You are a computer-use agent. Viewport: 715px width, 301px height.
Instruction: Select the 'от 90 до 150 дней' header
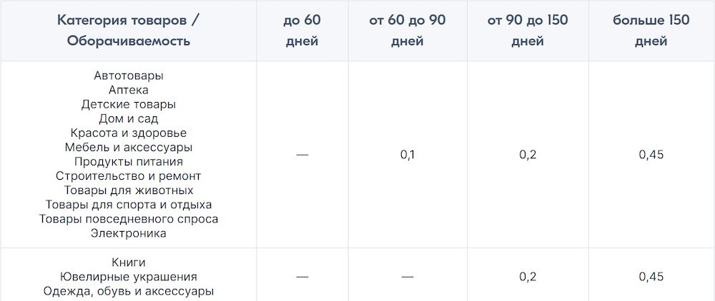click(x=528, y=31)
